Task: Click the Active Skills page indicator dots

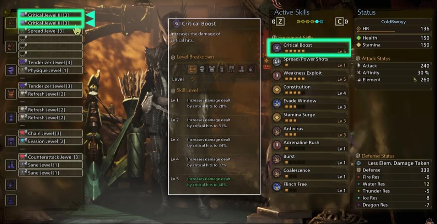Action: (x=310, y=22)
